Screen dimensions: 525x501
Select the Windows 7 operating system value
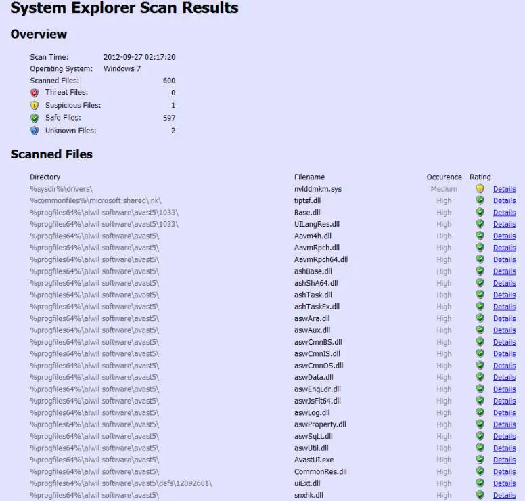click(122, 68)
